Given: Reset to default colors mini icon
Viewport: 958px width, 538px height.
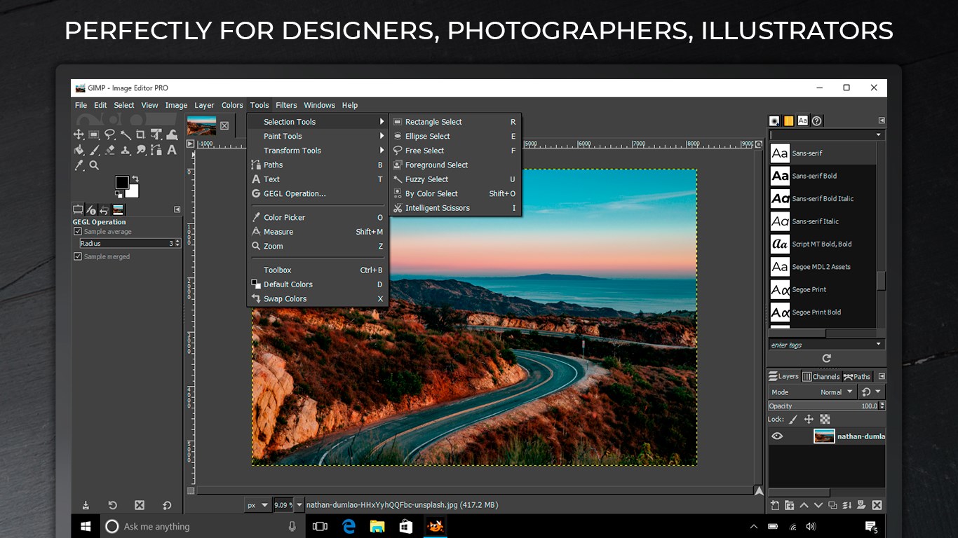Looking at the screenshot, I should 119,194.
